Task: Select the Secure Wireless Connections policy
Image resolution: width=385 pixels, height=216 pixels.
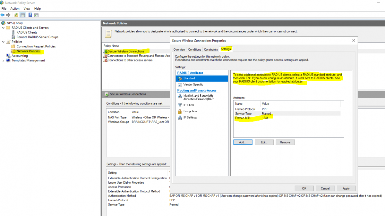Action: point(126,51)
